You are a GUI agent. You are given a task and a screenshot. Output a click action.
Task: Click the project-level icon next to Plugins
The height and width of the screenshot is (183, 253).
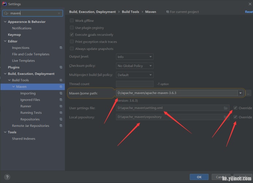coord(61,67)
